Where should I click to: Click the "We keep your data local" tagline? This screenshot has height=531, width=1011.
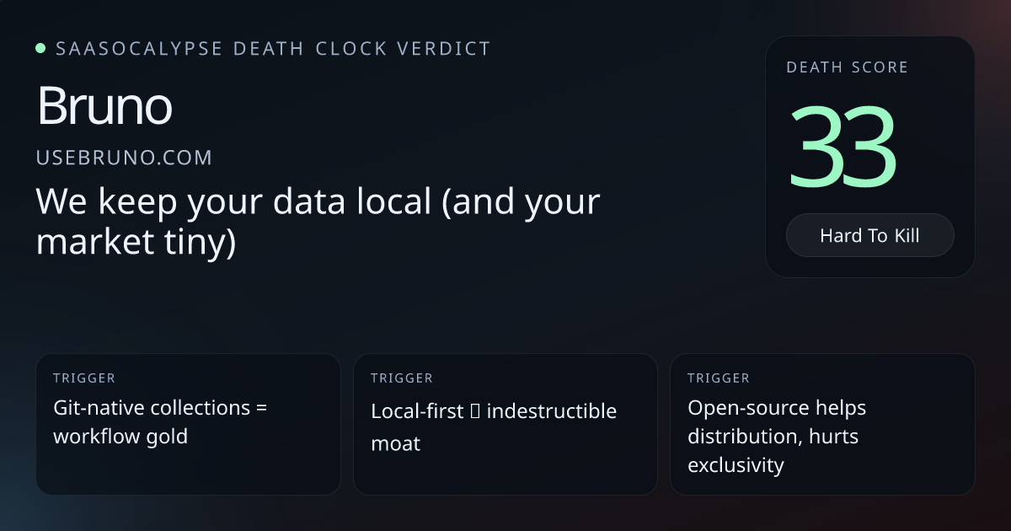pos(318,203)
